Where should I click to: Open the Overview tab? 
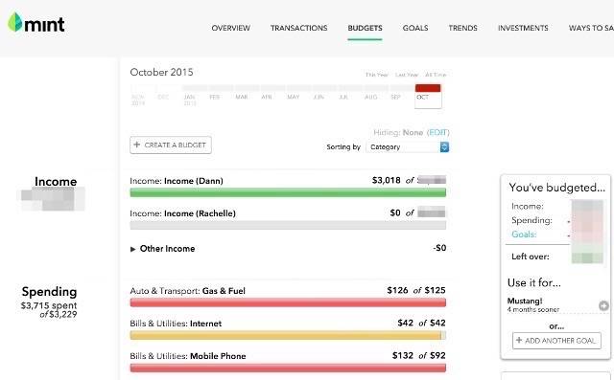click(x=230, y=28)
